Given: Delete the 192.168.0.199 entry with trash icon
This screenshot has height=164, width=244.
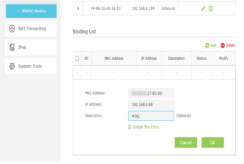Looking at the screenshot, I should pos(211,9).
